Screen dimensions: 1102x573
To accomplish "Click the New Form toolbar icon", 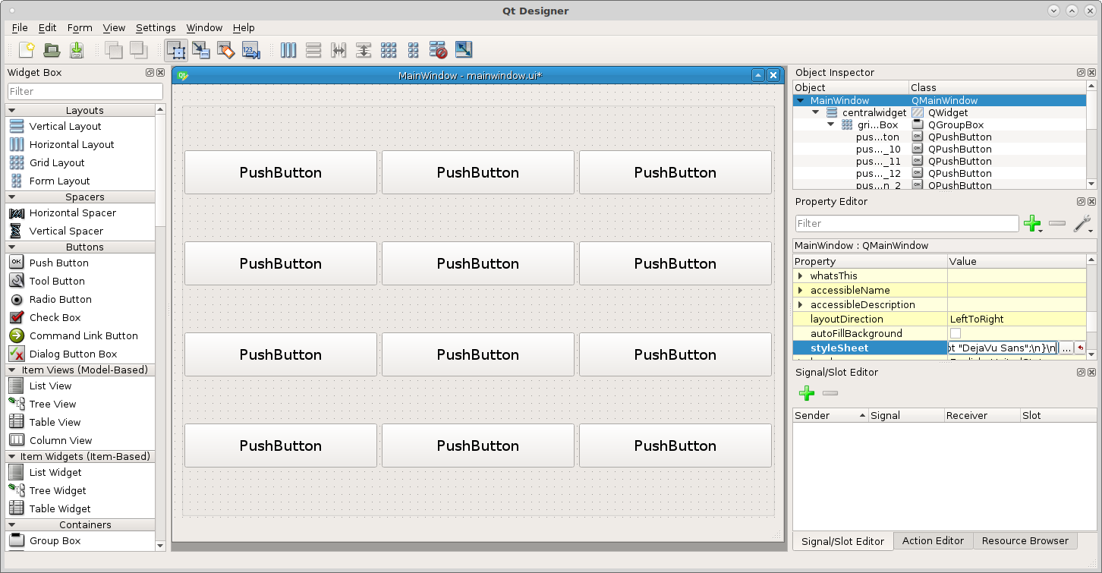I will [x=27, y=50].
